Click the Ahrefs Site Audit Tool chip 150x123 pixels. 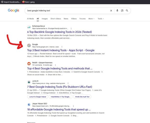coord(82,97)
